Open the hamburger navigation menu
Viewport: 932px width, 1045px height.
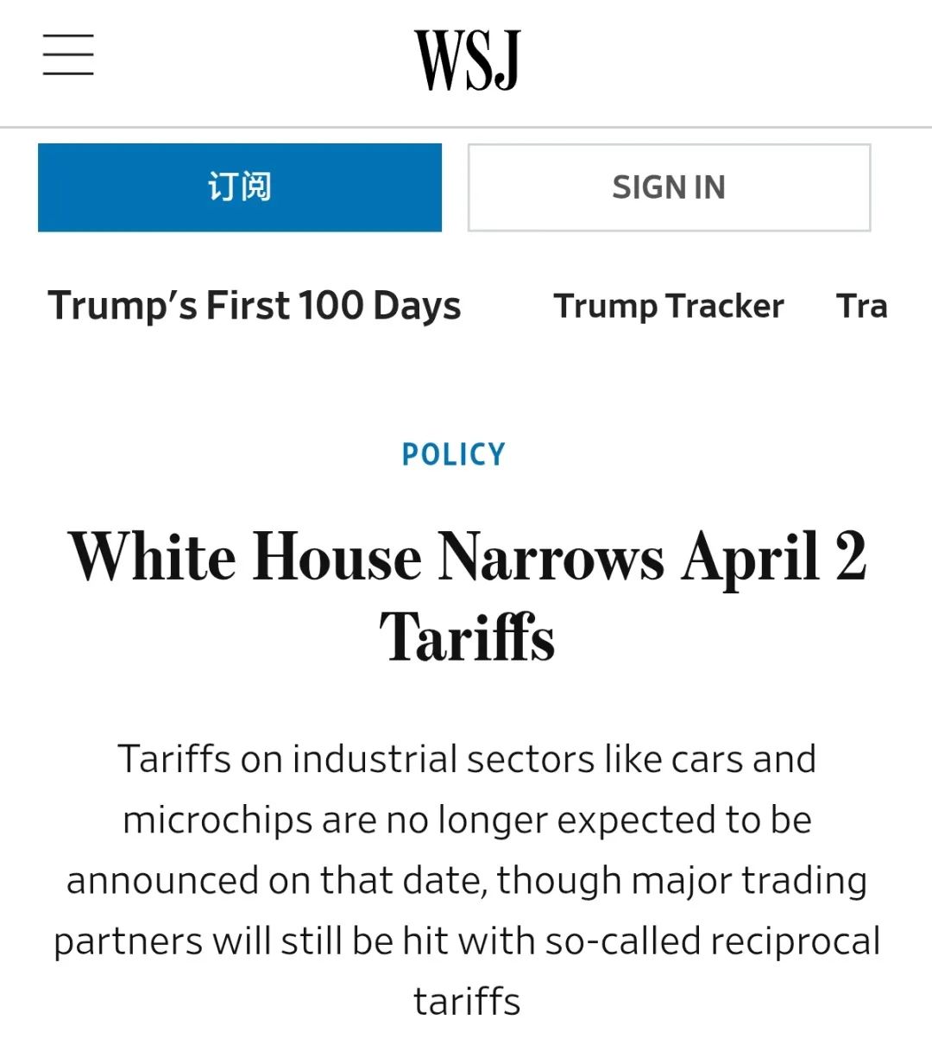[68, 55]
